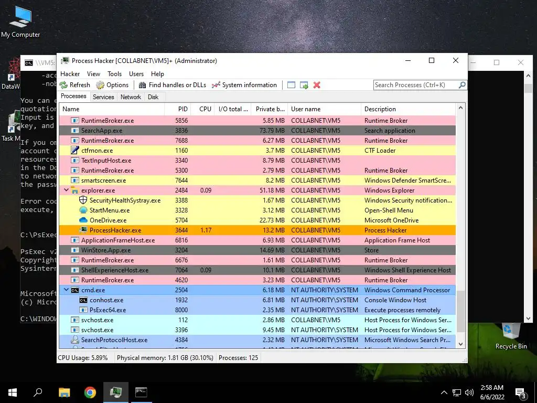Sort by Private bytes column header

(270, 109)
